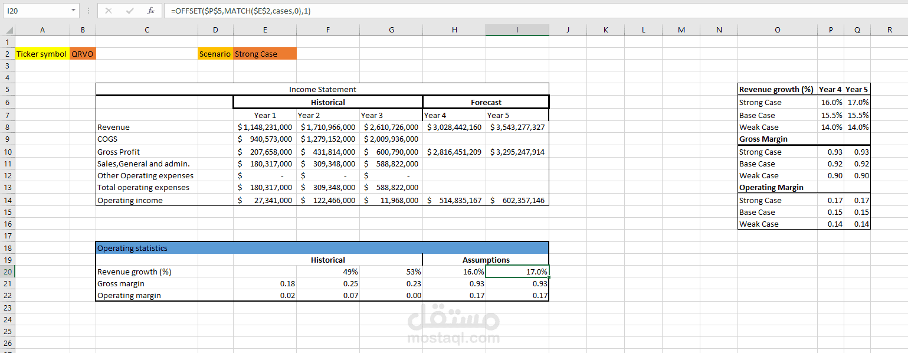Image resolution: width=908 pixels, height=353 pixels.
Task: Click the yellow Scenario label cell
Action: click(215, 54)
